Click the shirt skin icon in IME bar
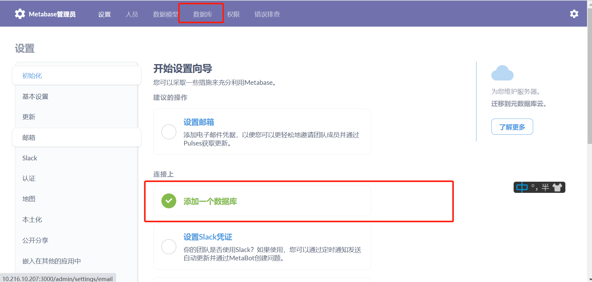This screenshot has width=592, height=282. coord(557,187)
